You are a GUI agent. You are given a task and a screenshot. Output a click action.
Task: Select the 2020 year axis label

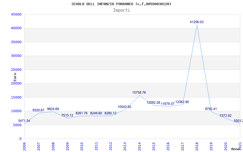(x=226, y=146)
